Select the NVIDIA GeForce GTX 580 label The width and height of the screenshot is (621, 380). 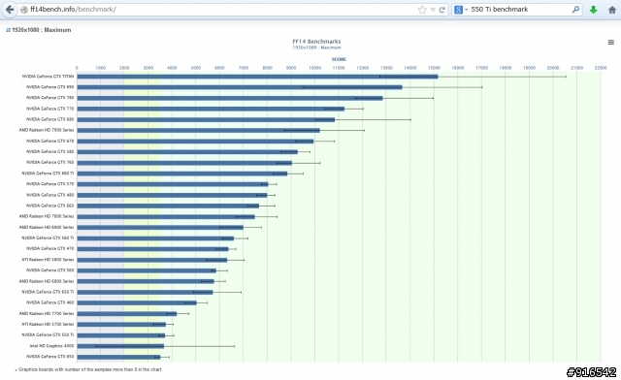coord(49,151)
